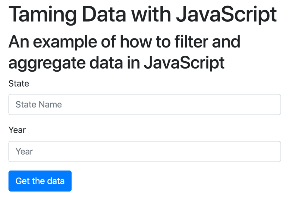The height and width of the screenshot is (197, 289).
Task: Click the second-level heading about JavaScript aggregation
Action: [x=124, y=52]
